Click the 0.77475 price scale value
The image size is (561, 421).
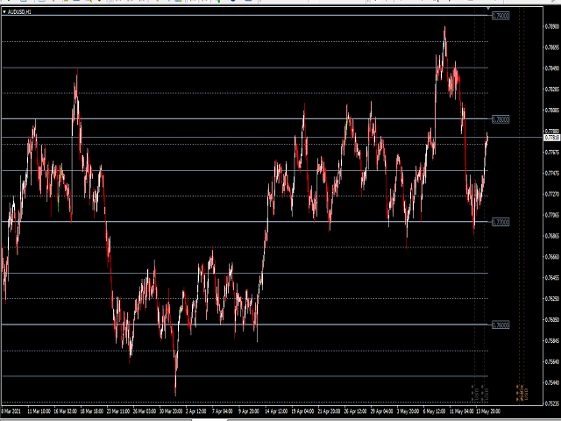pos(551,174)
